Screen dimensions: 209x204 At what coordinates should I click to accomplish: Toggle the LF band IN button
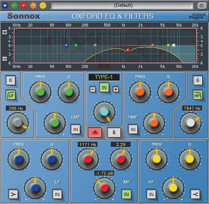click(x=57, y=194)
